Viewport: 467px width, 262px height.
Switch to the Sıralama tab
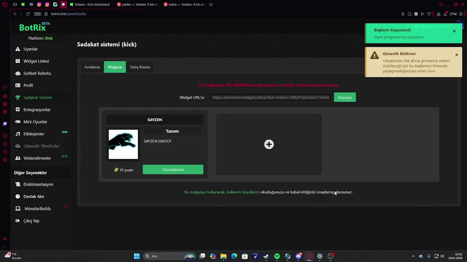tap(92, 67)
